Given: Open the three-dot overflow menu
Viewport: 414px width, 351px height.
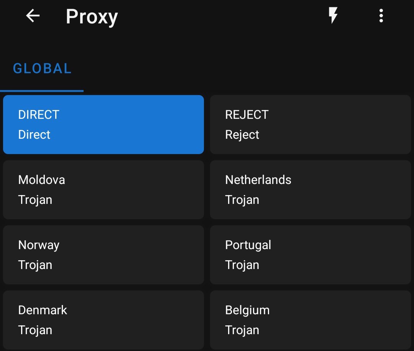Looking at the screenshot, I should (x=381, y=16).
